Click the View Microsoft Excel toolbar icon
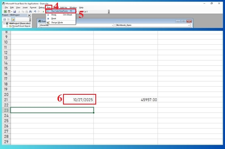The height and width of the screenshot is (149, 225). pyautogui.click(x=5, y=11)
